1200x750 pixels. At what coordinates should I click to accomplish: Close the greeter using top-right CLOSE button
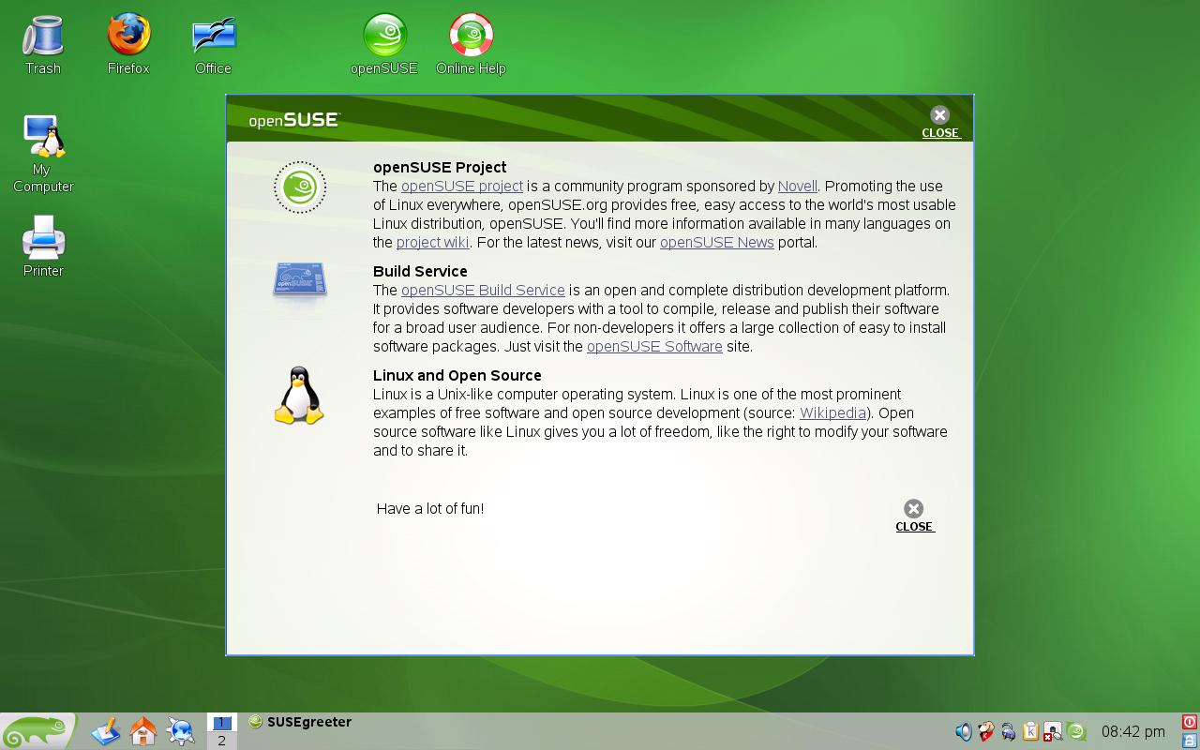pyautogui.click(x=940, y=122)
